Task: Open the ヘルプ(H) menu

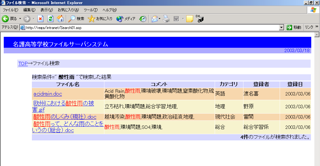Action: 110,10
